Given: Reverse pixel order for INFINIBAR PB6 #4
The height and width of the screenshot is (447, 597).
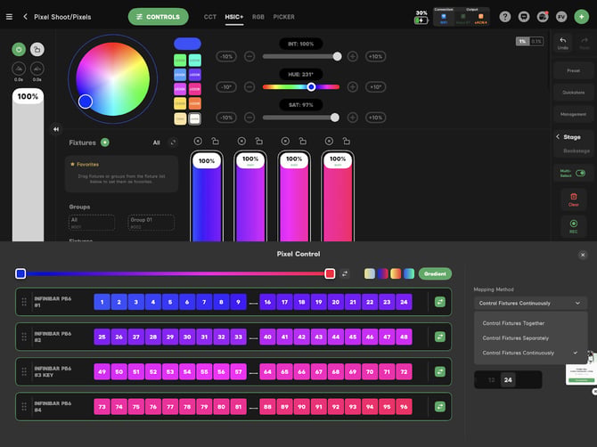Looking at the screenshot, I should [x=440, y=407].
